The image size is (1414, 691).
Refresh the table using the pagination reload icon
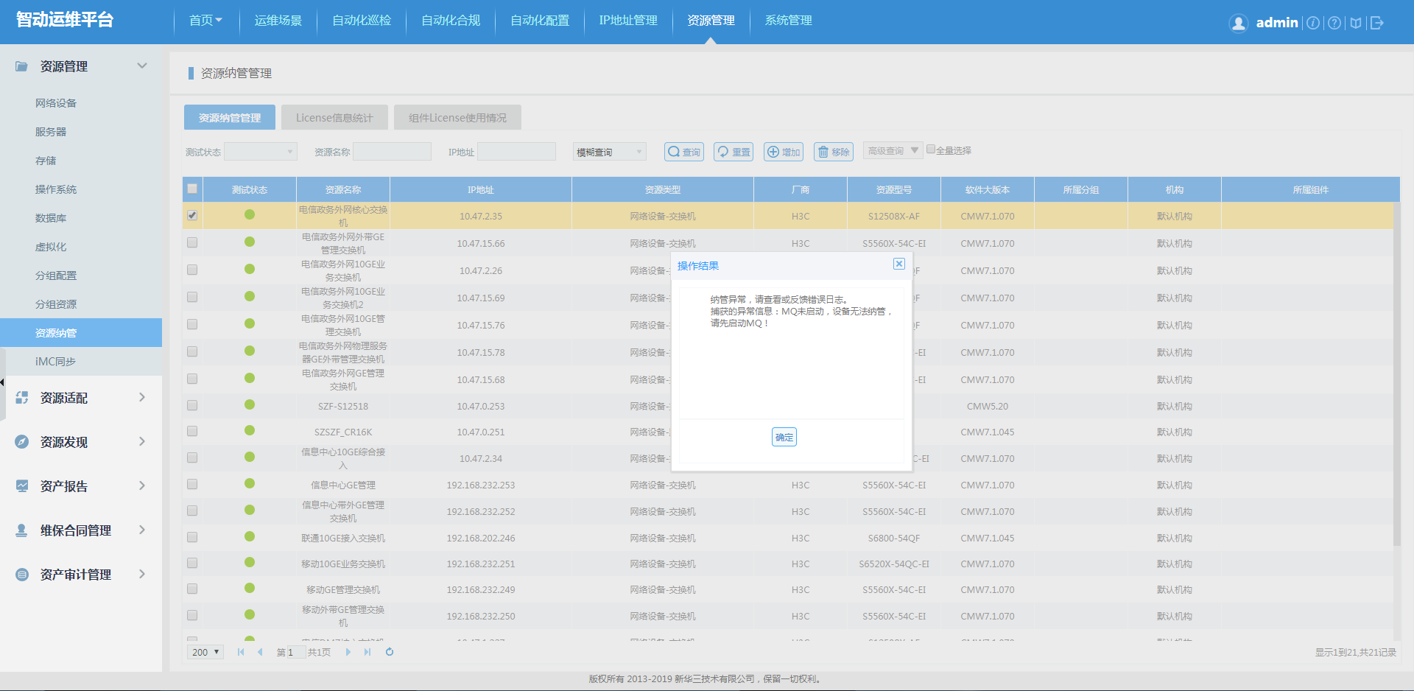pyautogui.click(x=390, y=652)
